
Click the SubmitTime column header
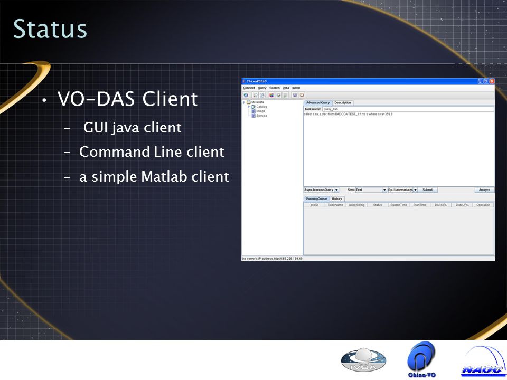pyautogui.click(x=399, y=205)
